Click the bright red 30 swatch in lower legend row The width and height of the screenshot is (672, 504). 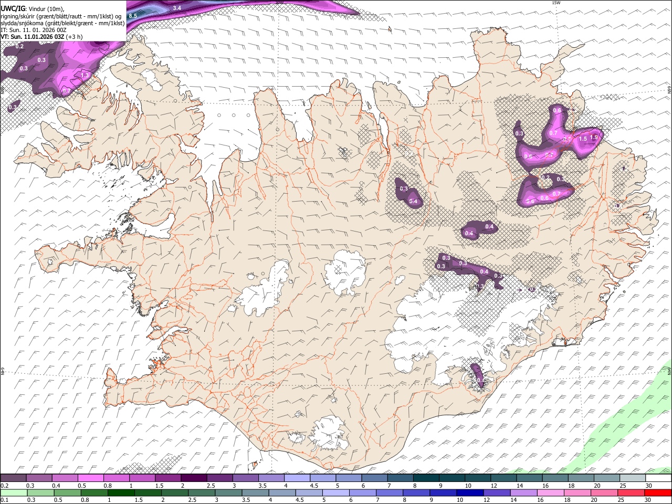[x=658, y=492]
